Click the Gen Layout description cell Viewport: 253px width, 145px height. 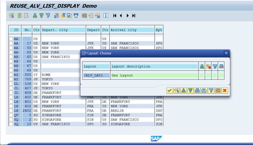pyautogui.click(x=154, y=75)
